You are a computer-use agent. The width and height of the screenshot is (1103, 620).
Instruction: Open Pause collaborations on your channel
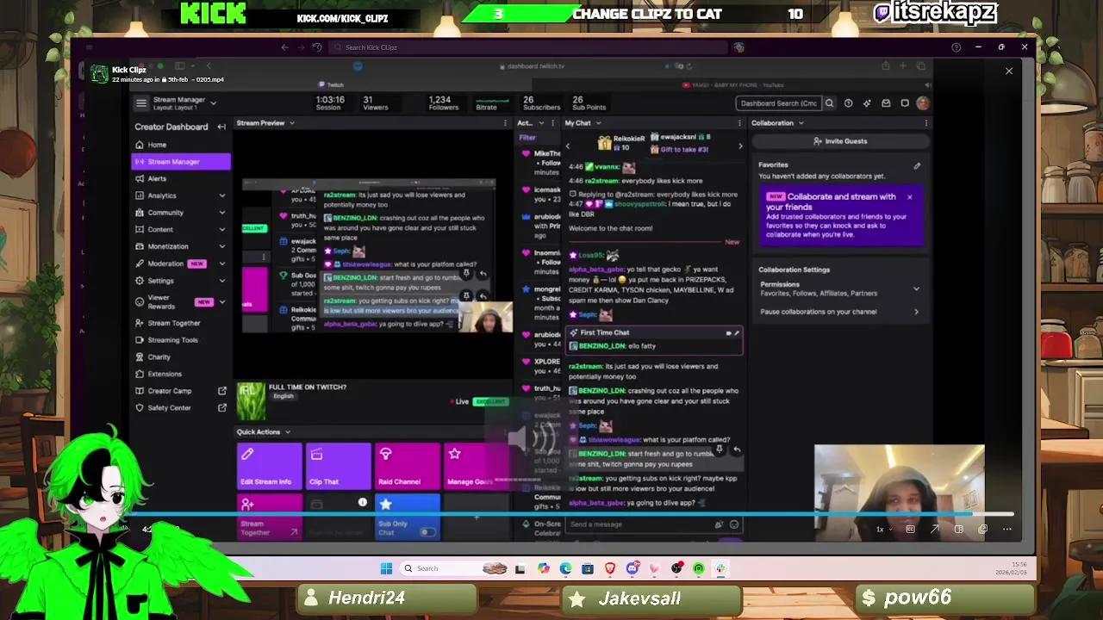pyautogui.click(x=840, y=312)
